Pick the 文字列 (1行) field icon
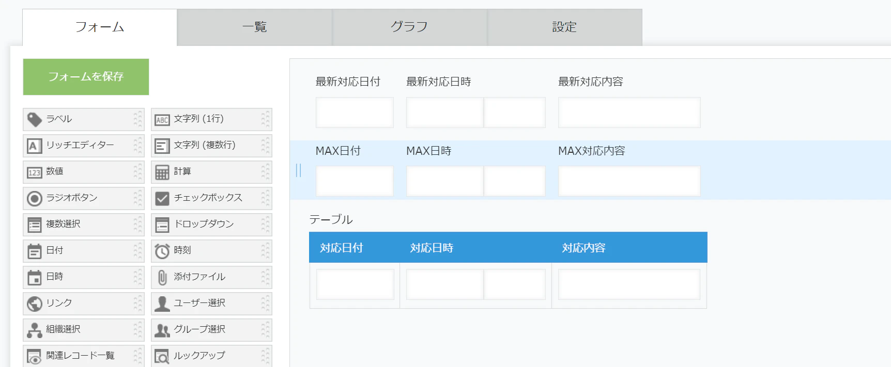Screen dimensions: 891x367 pyautogui.click(x=162, y=120)
